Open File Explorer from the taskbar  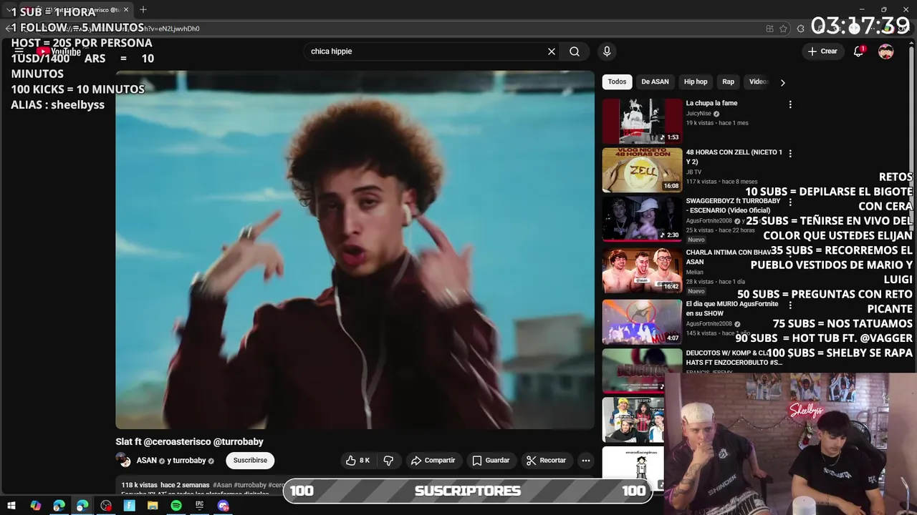point(153,506)
